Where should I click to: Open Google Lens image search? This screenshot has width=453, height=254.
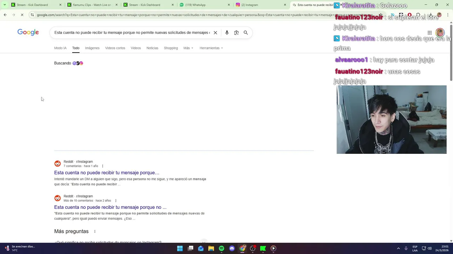click(x=236, y=32)
